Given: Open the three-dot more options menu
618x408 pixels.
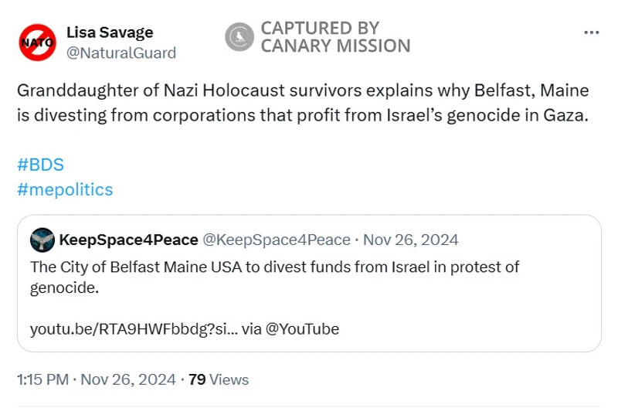Looking at the screenshot, I should point(591,32).
